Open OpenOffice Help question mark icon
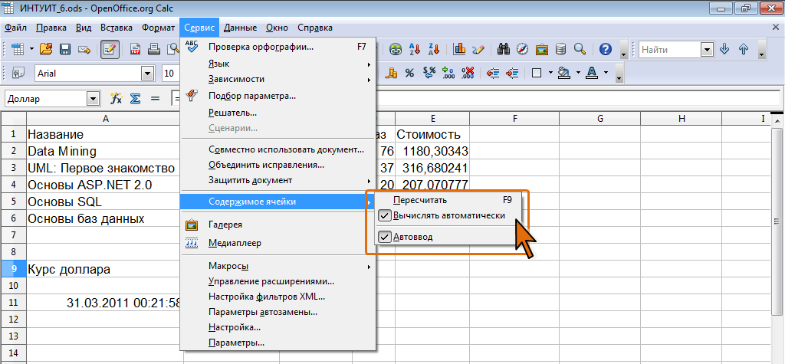 (606, 49)
